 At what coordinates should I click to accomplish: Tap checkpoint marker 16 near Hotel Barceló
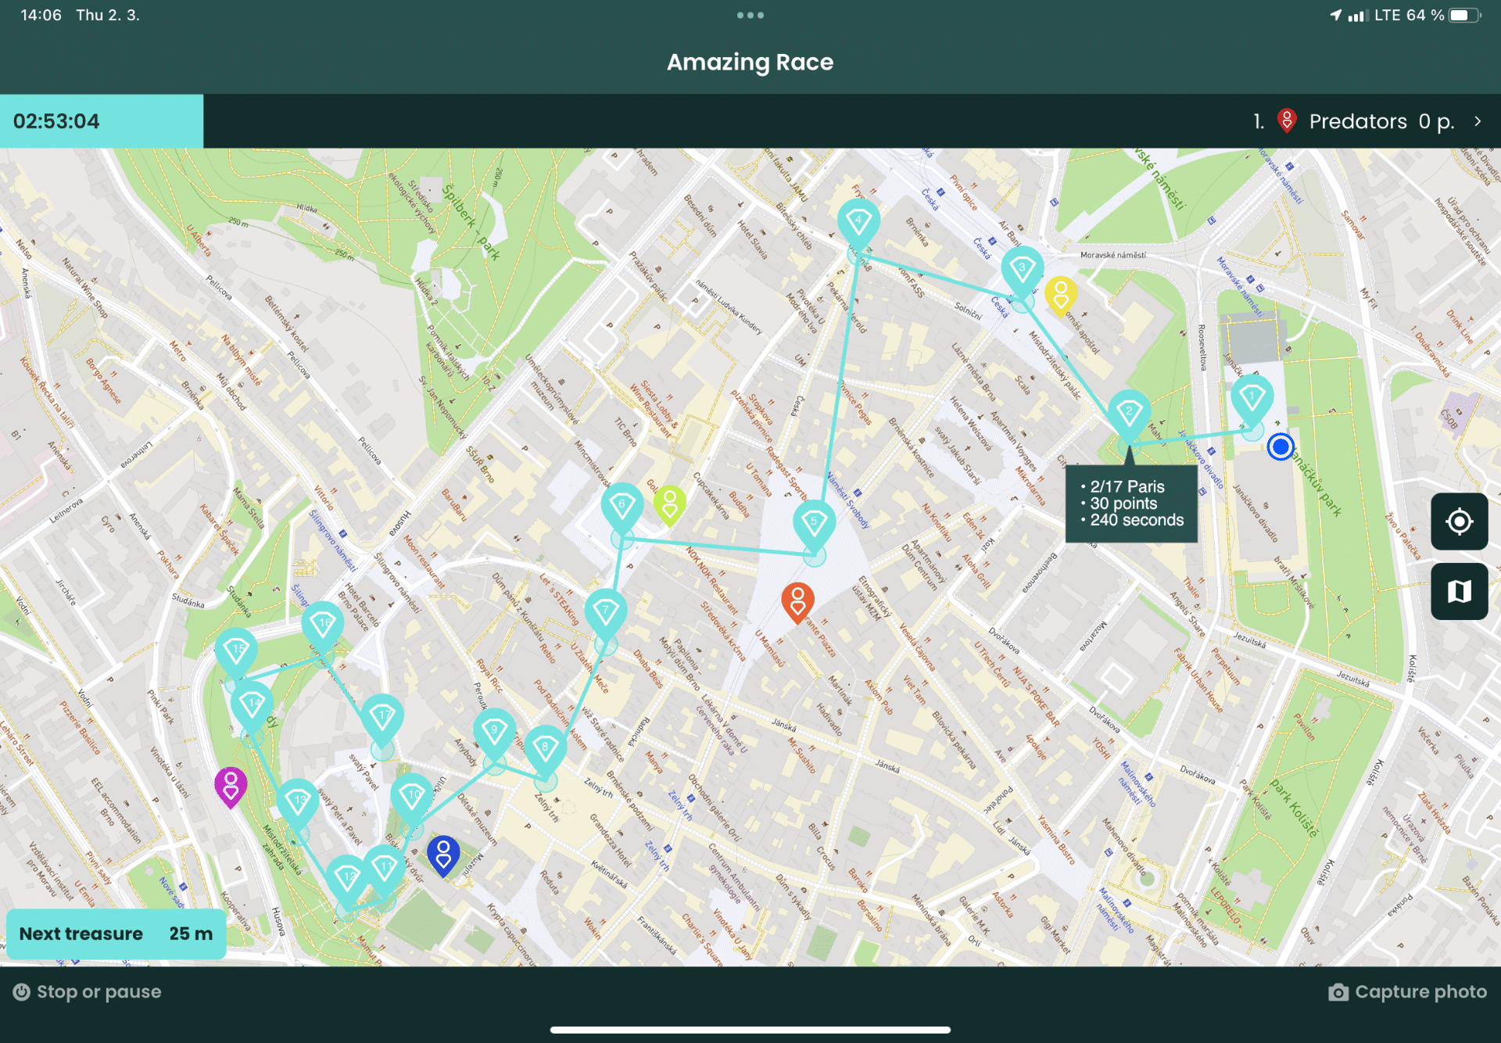coord(324,623)
